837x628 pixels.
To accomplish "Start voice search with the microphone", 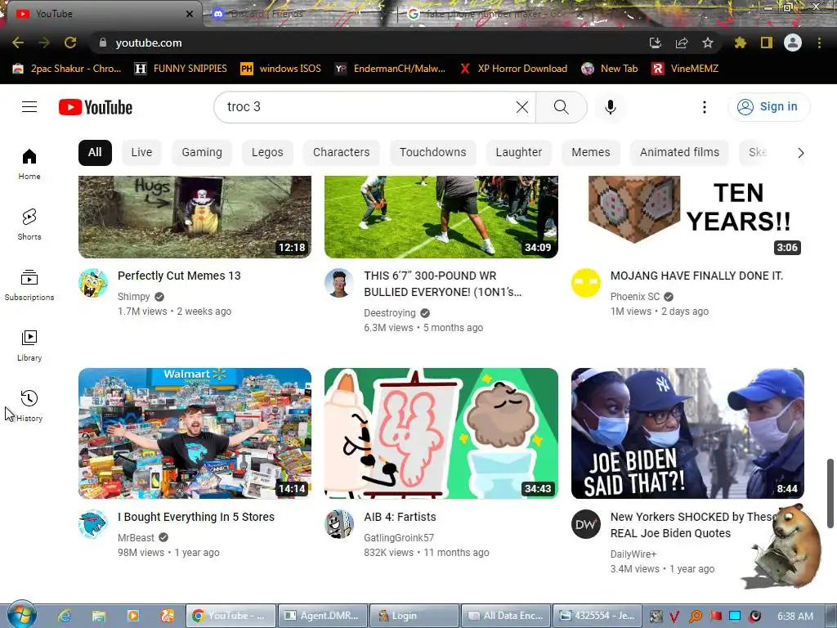I will point(611,107).
